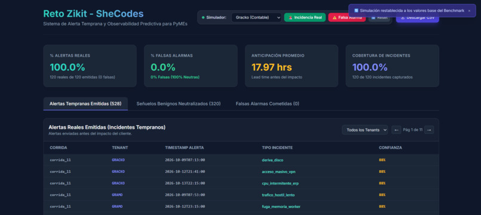Click the 88% confidence in the deriva_disco row
Screen dimensions: 481x215
point(382,160)
